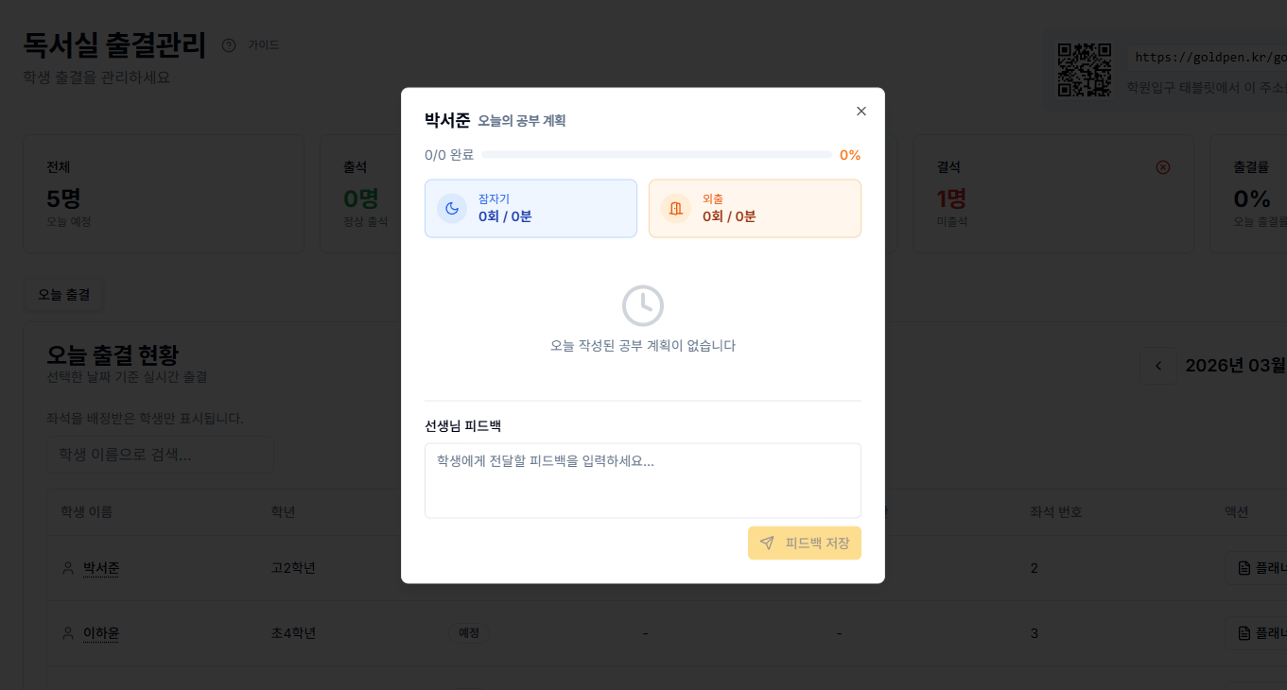Open student 박서준's underlined name link
This screenshot has width=1287, height=690.
98,567
